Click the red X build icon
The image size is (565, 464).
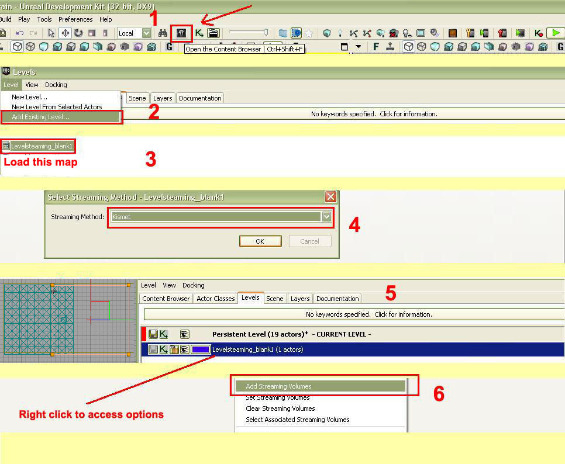(x=394, y=33)
